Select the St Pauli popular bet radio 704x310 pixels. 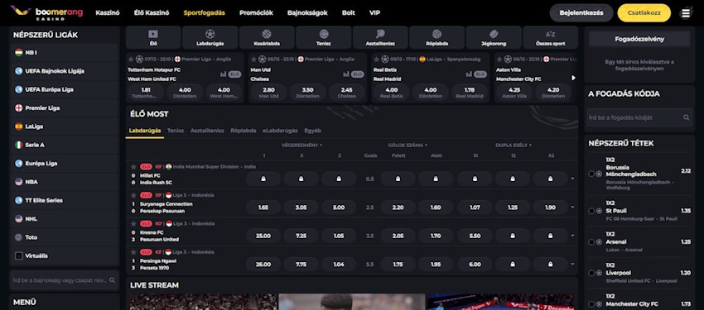coord(591,211)
